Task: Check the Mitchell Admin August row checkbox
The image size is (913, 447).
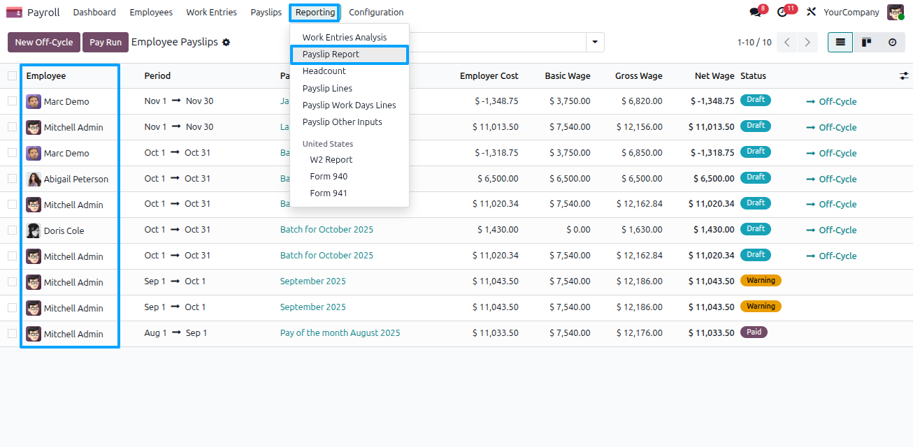Action: (x=12, y=333)
